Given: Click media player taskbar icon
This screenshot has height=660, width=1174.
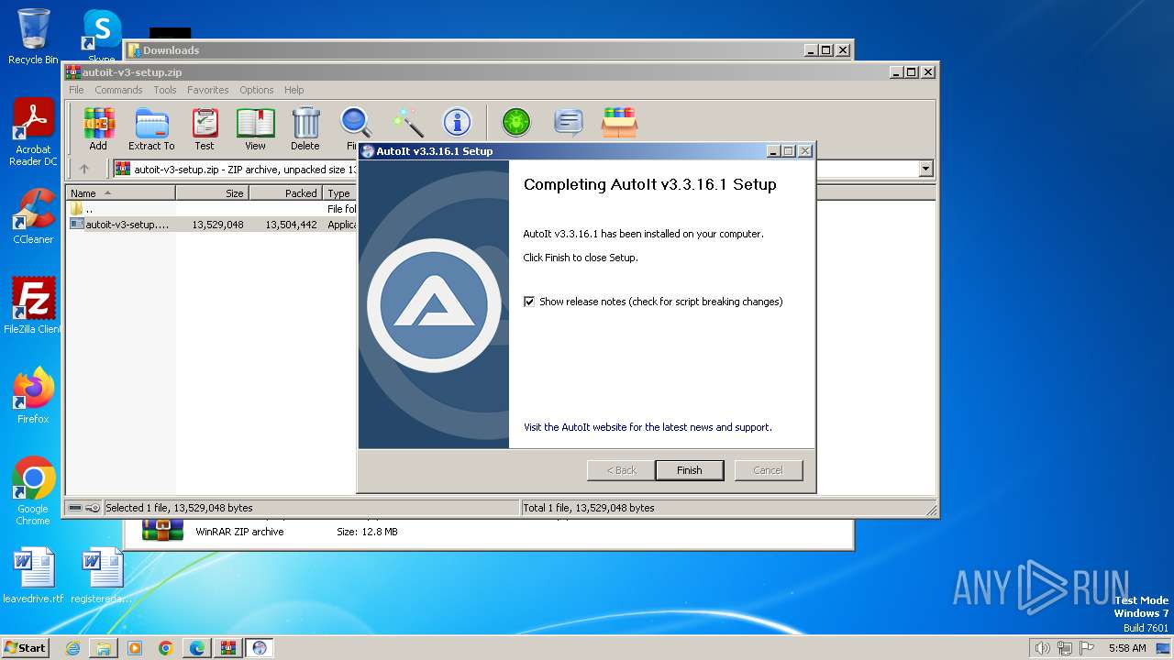Looking at the screenshot, I should tap(135, 648).
